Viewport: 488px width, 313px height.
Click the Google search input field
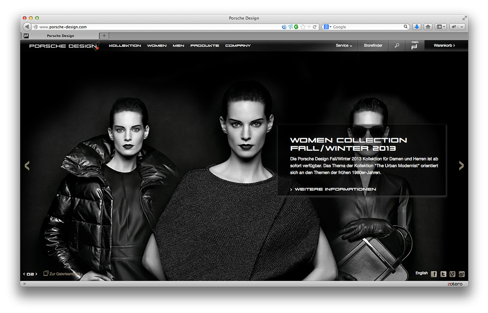(x=367, y=27)
